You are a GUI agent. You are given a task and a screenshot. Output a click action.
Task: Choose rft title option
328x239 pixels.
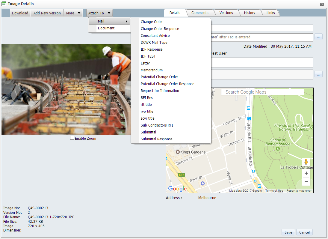[146, 105]
